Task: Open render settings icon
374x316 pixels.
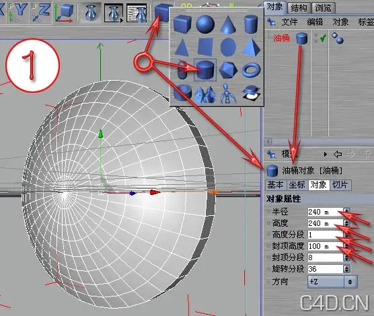Action: (x=137, y=13)
